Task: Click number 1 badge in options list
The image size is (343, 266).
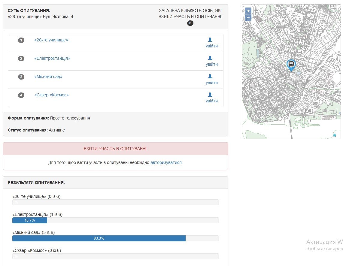Action: (x=21, y=40)
